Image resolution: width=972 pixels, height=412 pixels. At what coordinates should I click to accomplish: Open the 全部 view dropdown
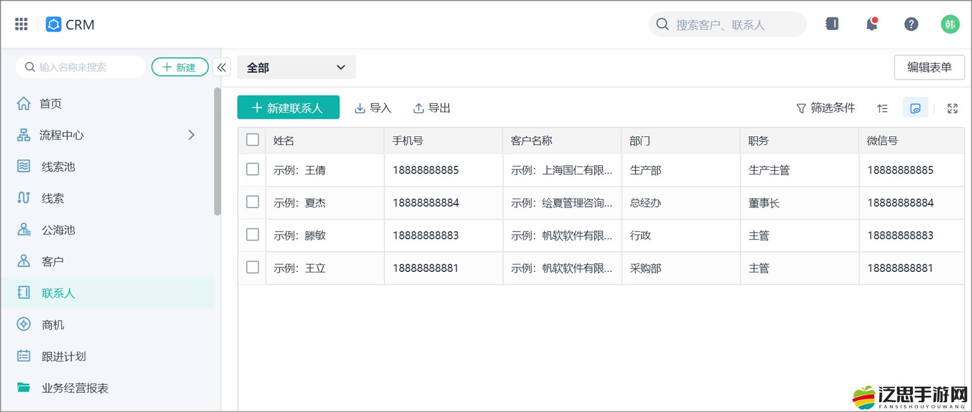coord(296,67)
